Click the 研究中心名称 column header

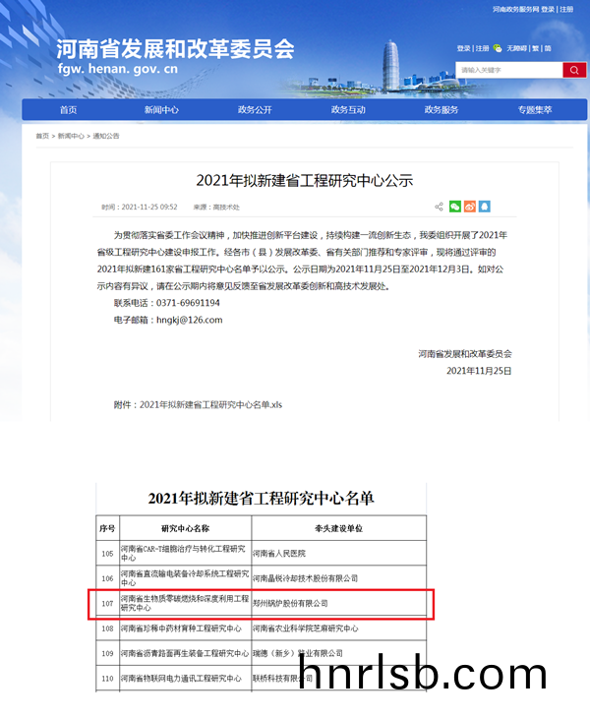point(186,528)
